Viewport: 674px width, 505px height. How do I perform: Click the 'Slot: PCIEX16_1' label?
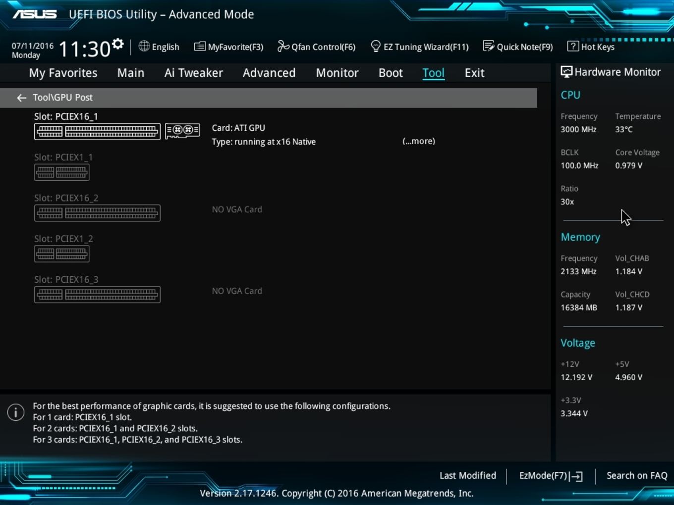point(66,116)
